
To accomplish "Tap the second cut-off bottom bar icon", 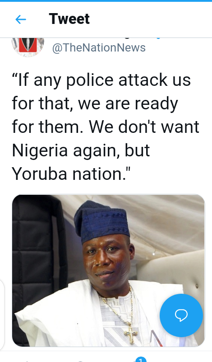I will 79,361.
